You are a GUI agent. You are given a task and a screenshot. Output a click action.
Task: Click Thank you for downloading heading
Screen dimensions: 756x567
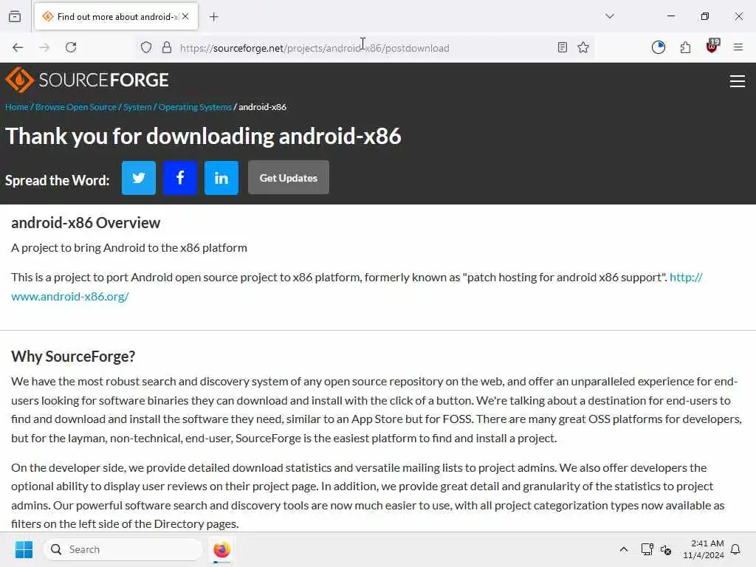(203, 137)
